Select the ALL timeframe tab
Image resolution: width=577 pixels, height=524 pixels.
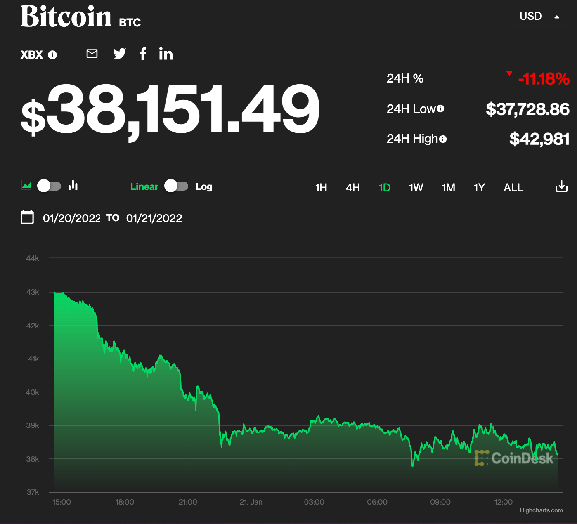point(513,187)
